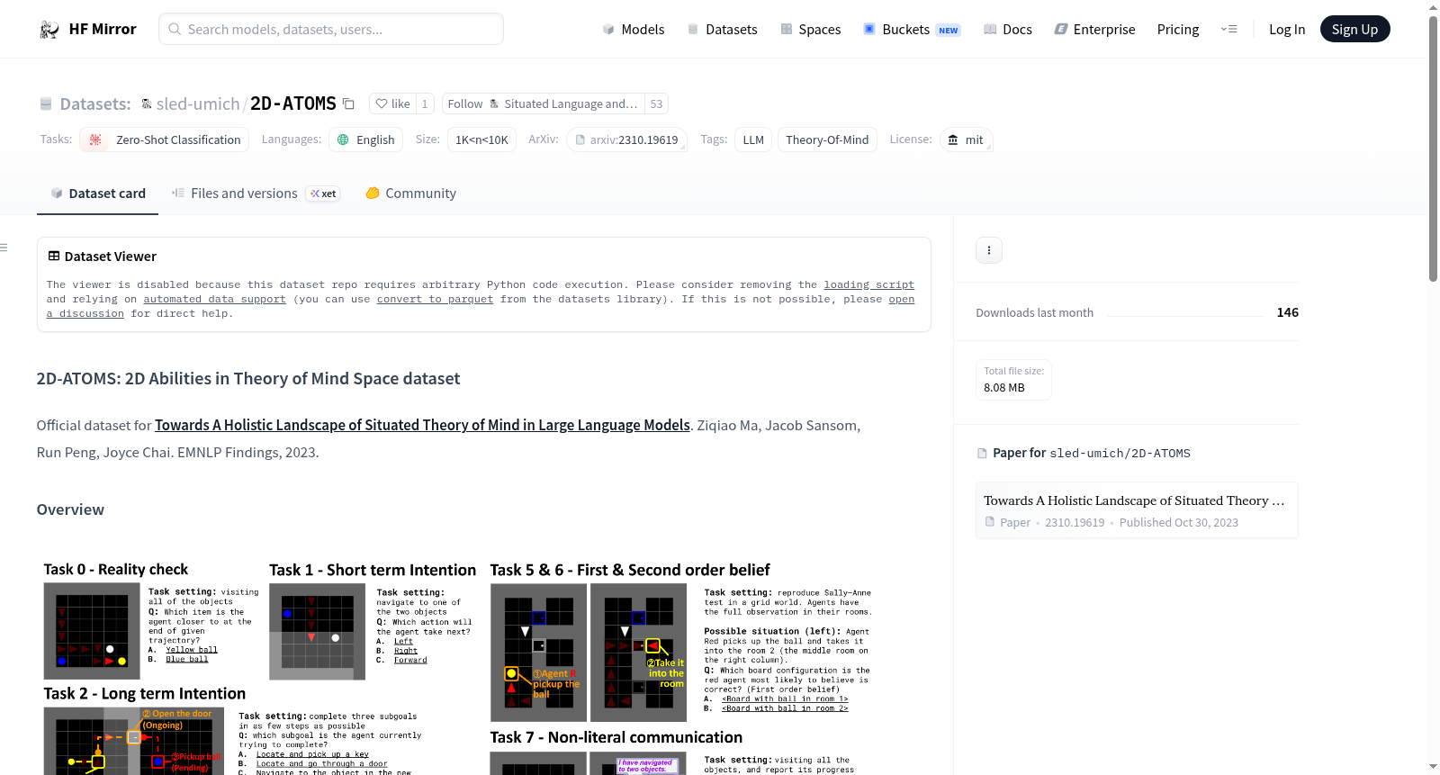The height and width of the screenshot is (775, 1440).
Task: Switch to the Dataset card tab
Action: coord(97,194)
